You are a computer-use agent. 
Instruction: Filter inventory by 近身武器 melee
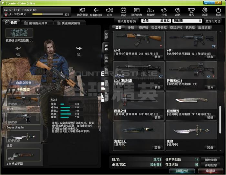pos(204,27)
